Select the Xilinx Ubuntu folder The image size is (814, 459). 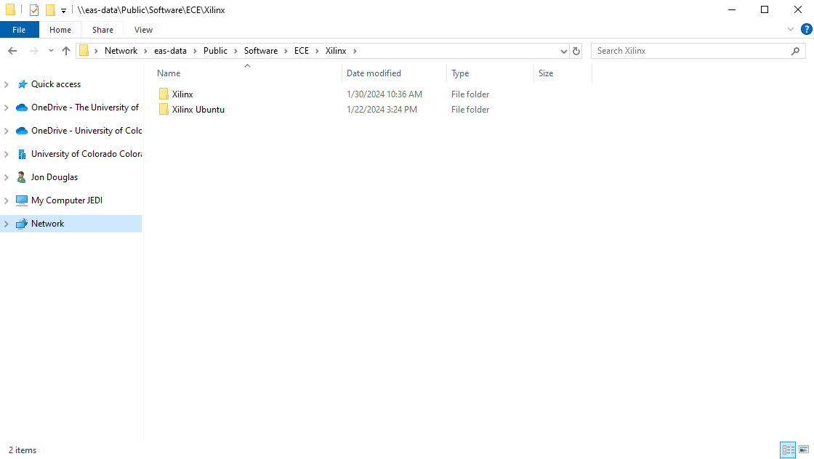198,110
